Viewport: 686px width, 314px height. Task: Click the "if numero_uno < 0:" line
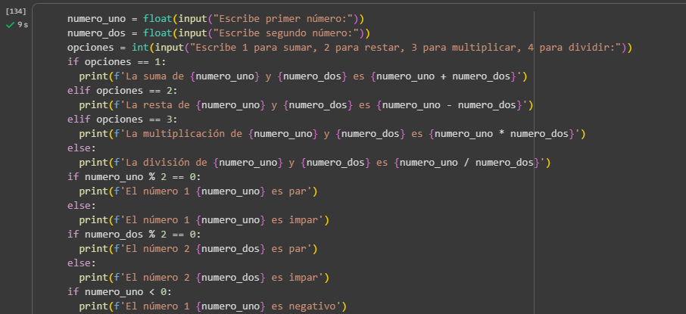[x=120, y=291]
